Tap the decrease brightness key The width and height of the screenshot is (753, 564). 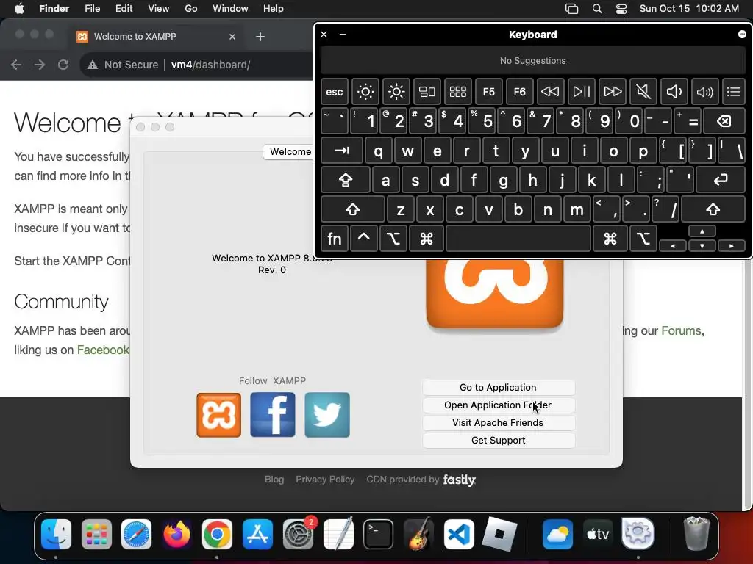(365, 92)
